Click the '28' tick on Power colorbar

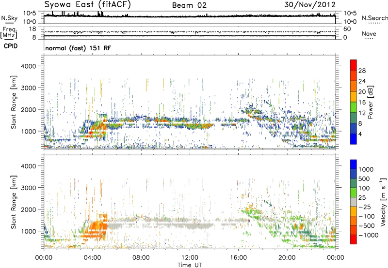(x=362, y=71)
